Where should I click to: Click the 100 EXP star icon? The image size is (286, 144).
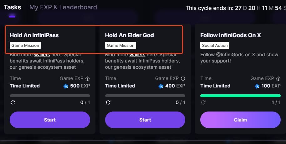point(257,86)
